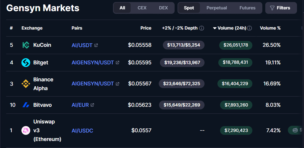304x148 pixels.
Task: Click the Bitget exchange logo
Action: 26,63
